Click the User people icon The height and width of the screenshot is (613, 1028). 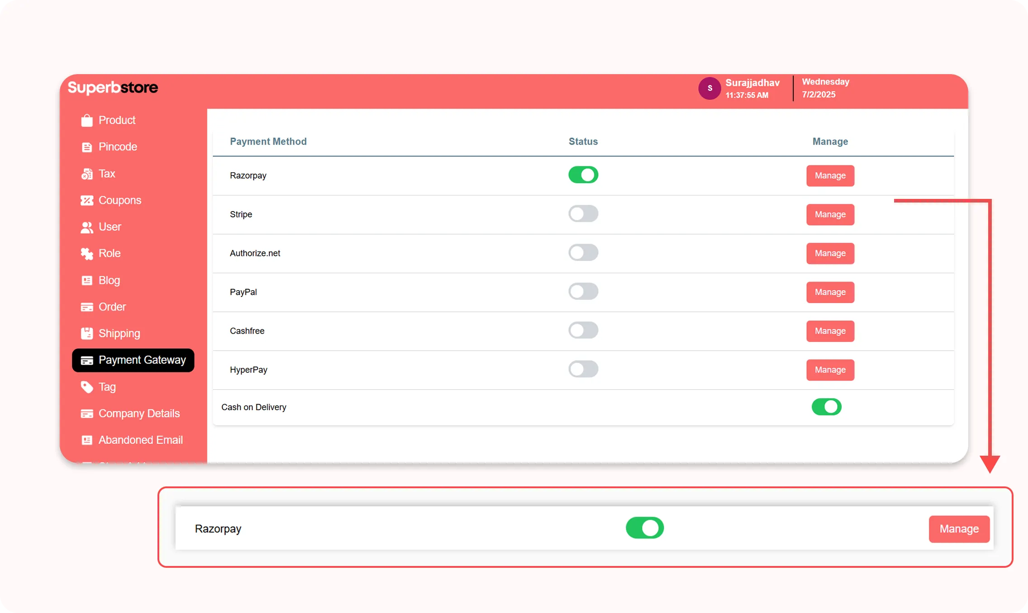86,227
